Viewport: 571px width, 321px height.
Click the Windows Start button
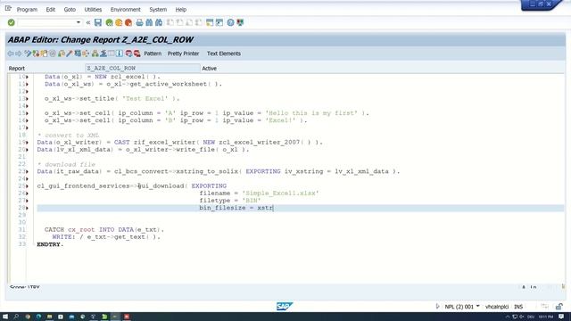pyautogui.click(x=5, y=317)
